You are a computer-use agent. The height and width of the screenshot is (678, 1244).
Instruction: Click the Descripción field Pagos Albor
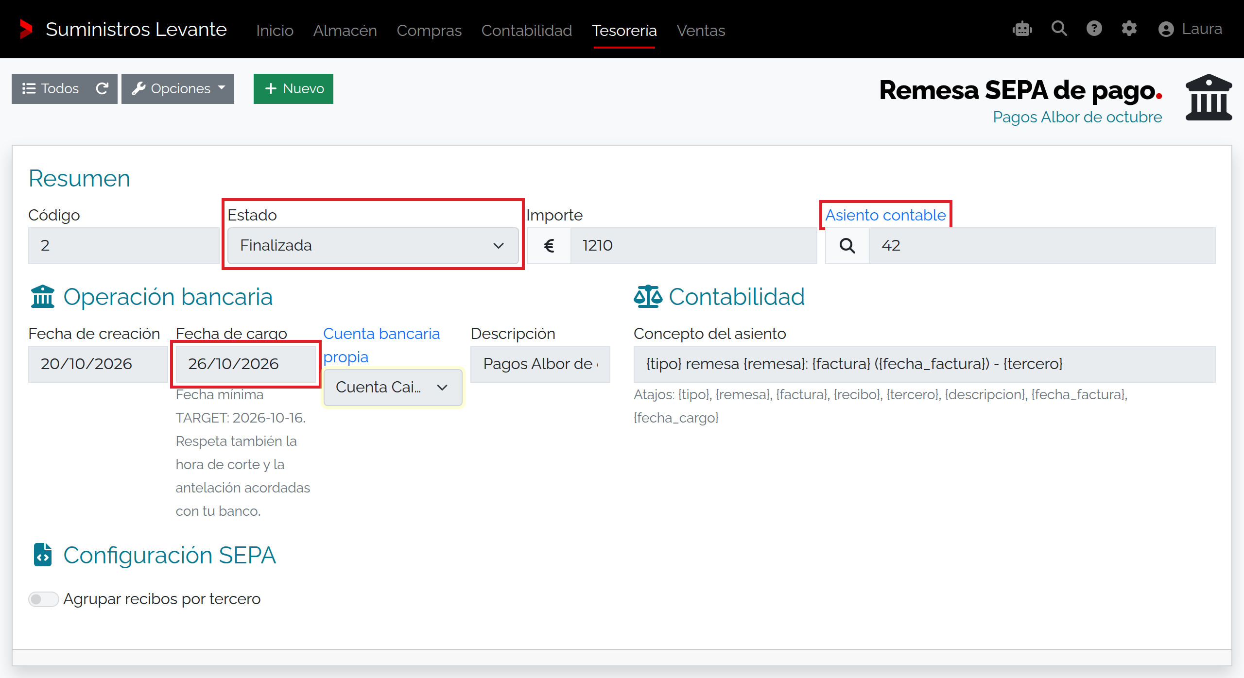click(540, 364)
